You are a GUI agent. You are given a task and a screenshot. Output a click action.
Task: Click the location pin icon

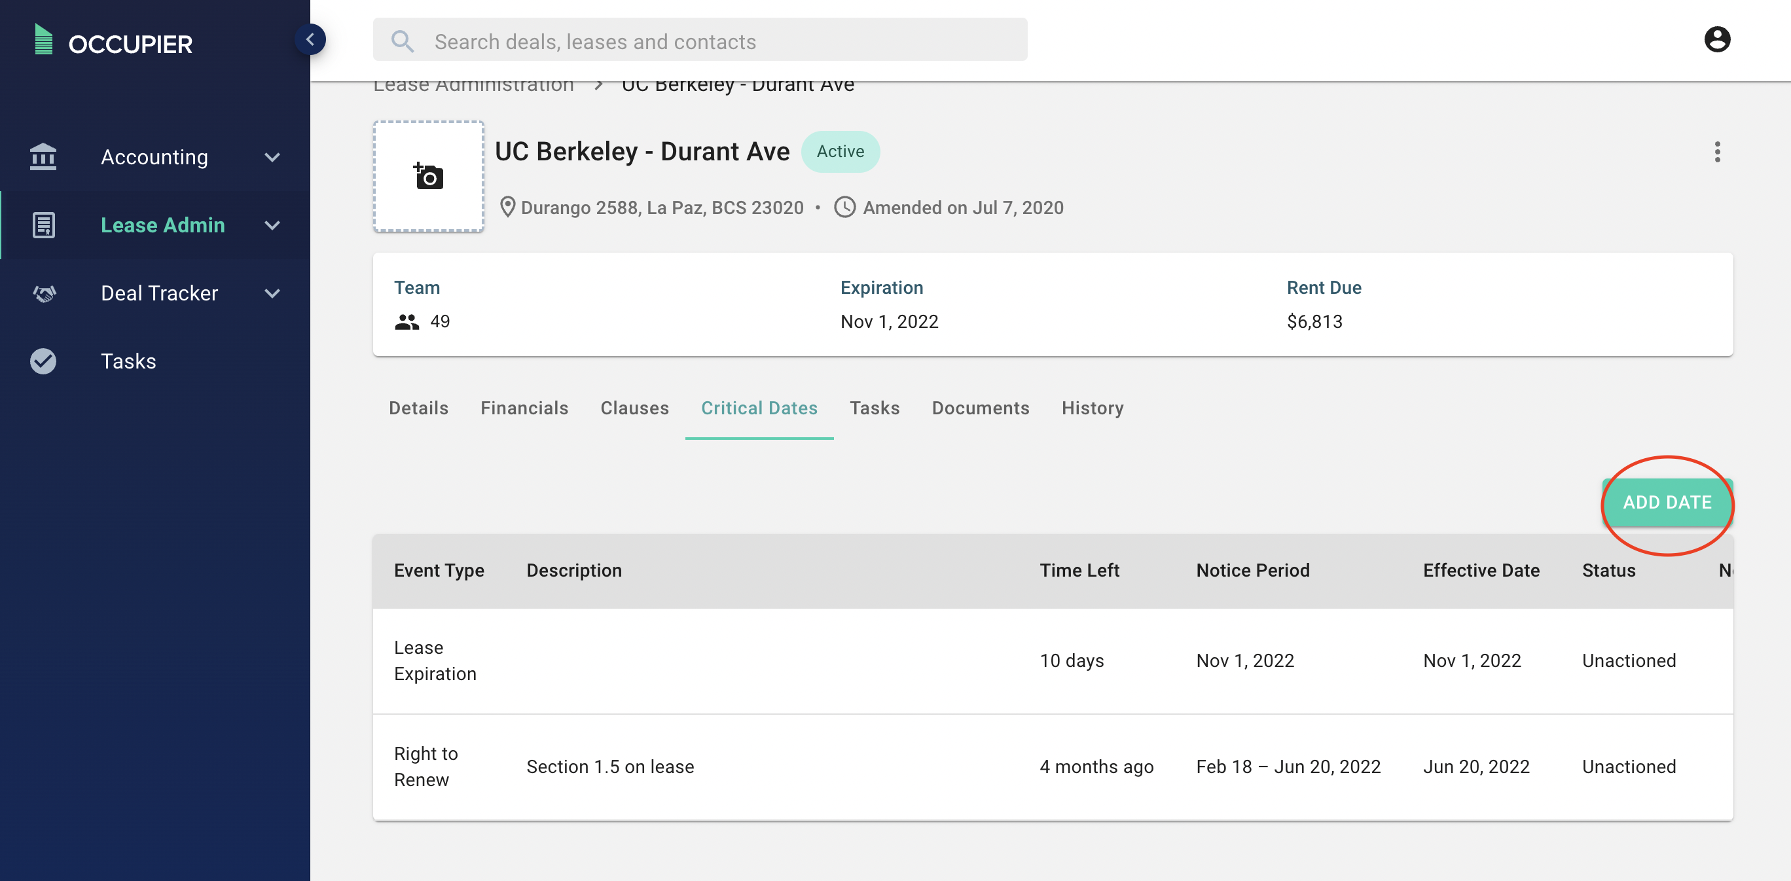507,207
